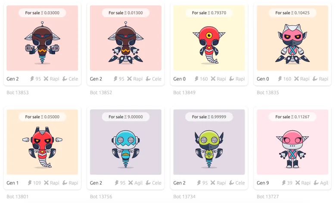The width and height of the screenshot is (336, 203).
Task: Click the Gen 9 label on pink bot card
Action: [x=263, y=183]
